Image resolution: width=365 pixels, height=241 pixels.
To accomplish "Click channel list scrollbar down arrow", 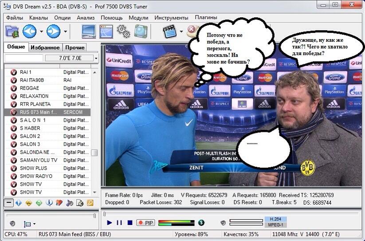I will pyautogui.click(x=95, y=192).
